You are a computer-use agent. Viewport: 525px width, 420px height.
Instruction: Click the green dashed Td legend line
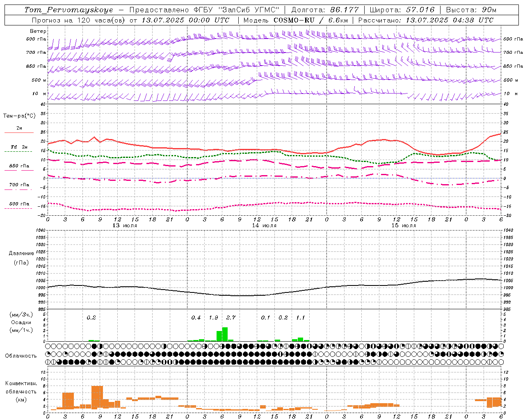point(18,151)
